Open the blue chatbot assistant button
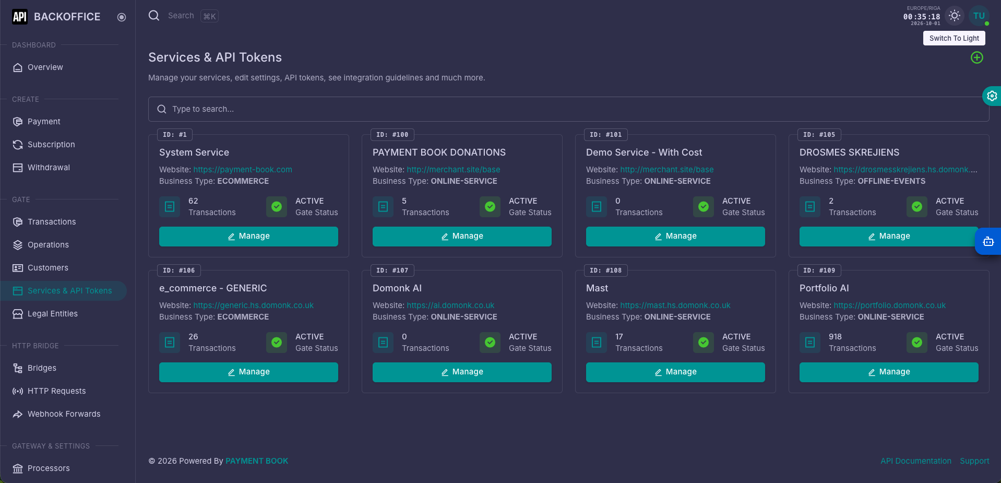Viewport: 1001px width, 483px height. 988,241
